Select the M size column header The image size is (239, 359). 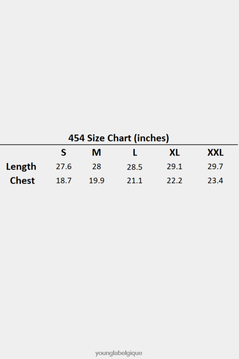point(97,153)
